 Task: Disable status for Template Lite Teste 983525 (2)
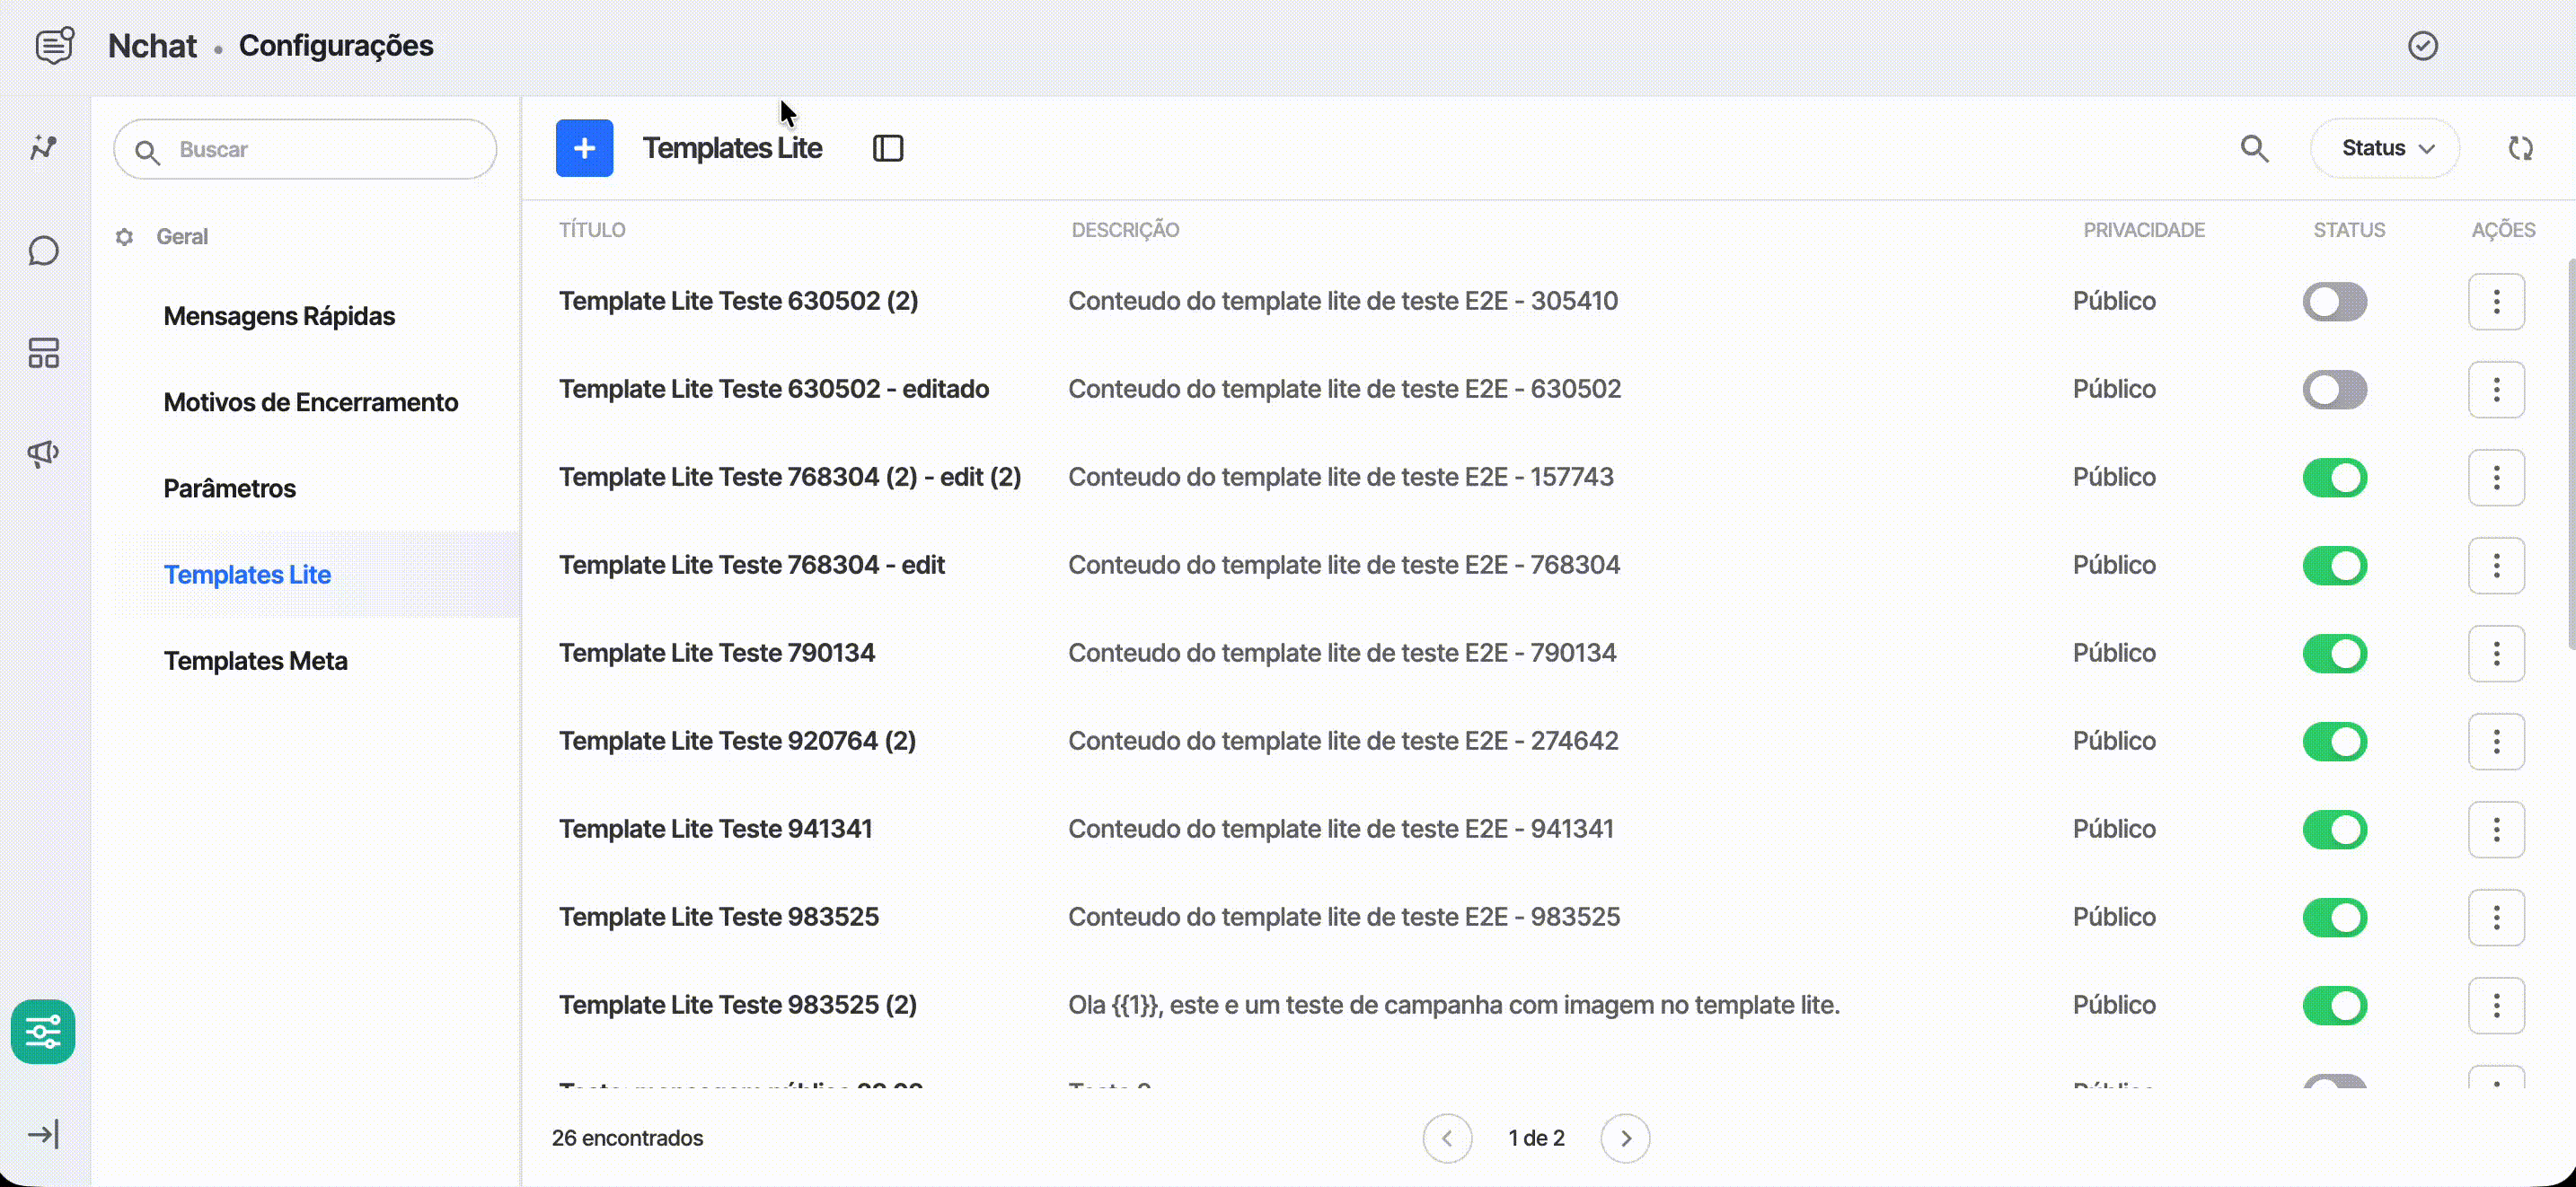click(2335, 1005)
